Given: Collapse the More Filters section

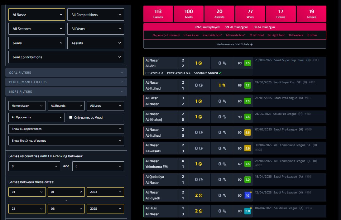Looking at the screenshot, I should click(66, 92).
